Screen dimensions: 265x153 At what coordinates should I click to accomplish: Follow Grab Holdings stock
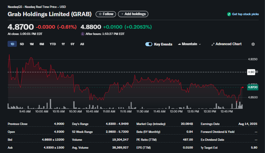tap(106, 14)
